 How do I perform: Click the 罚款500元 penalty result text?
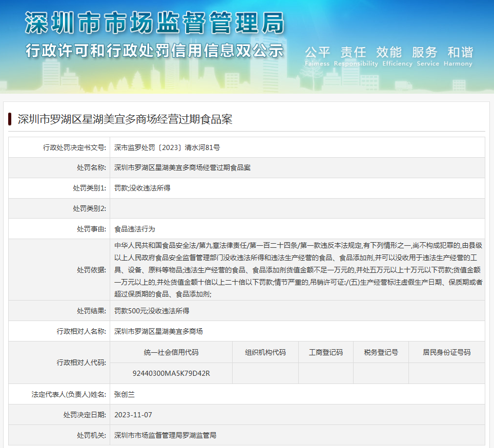(x=130, y=311)
